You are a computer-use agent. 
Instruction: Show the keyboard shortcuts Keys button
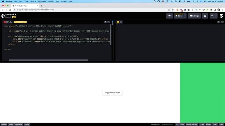click(x=27, y=124)
